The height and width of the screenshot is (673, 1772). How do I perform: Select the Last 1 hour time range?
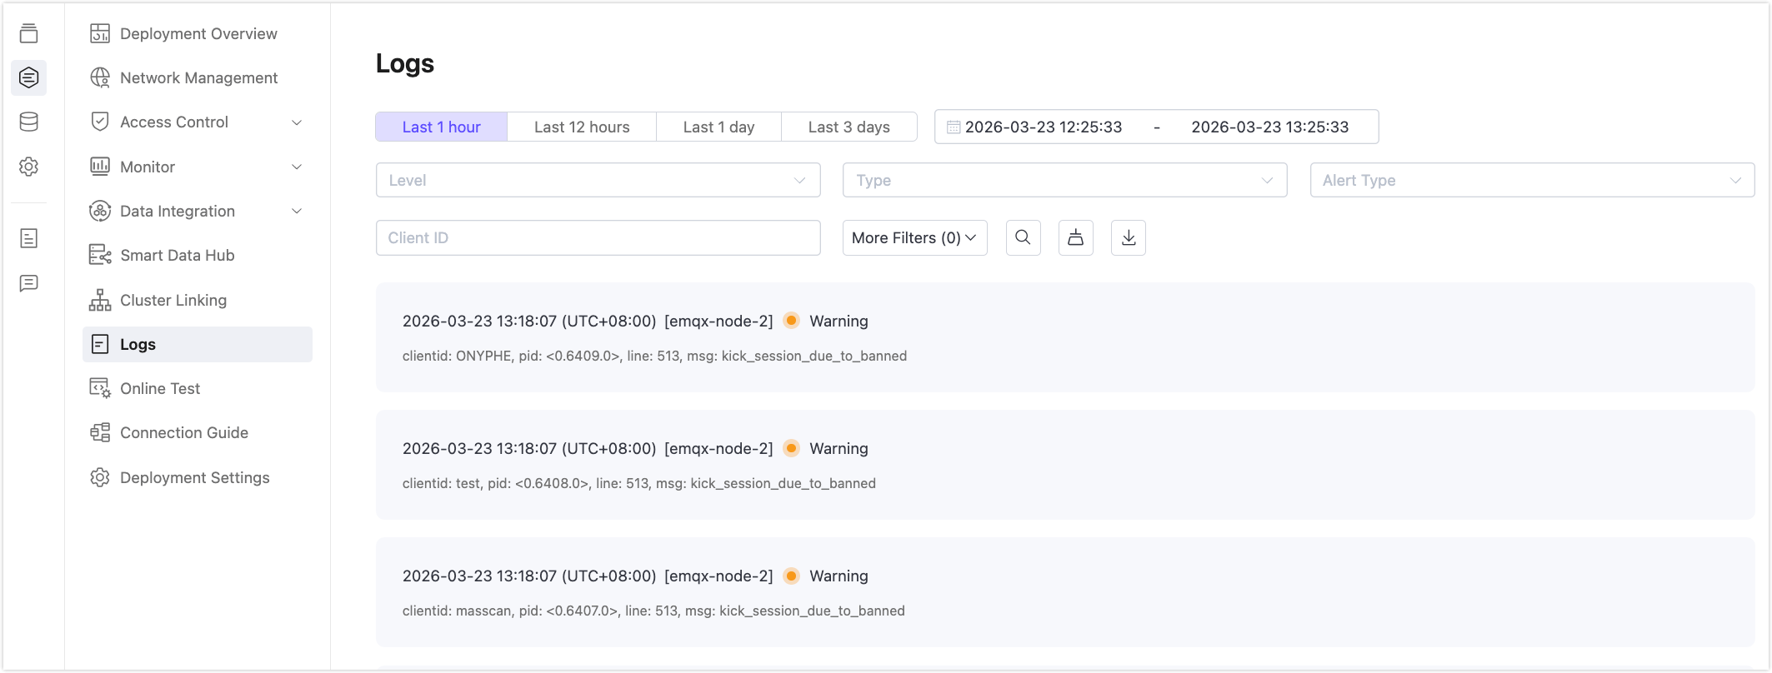(x=441, y=127)
